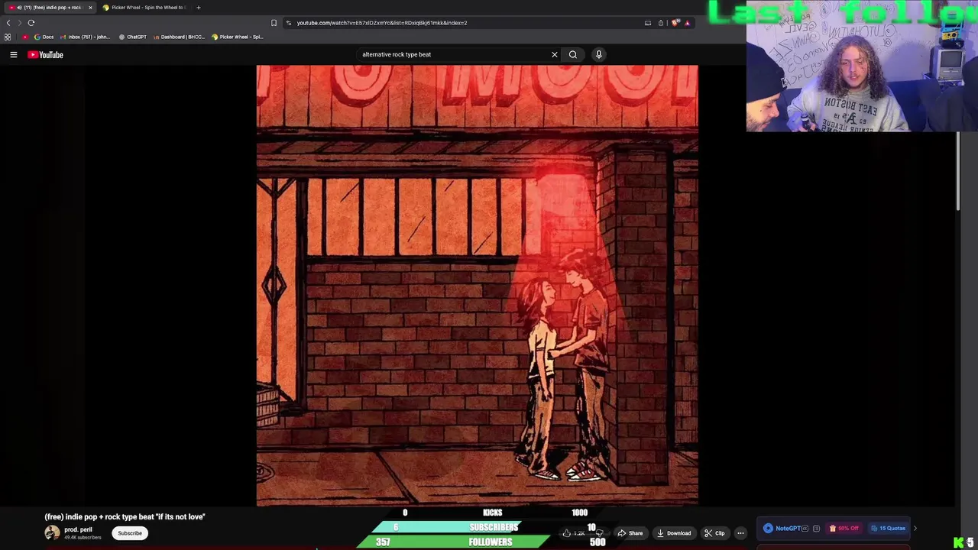Go forward with browser forward arrow
This screenshot has height=550, width=978.
pyautogui.click(x=19, y=23)
